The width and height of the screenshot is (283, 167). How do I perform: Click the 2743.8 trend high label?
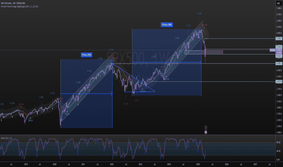(21, 104)
